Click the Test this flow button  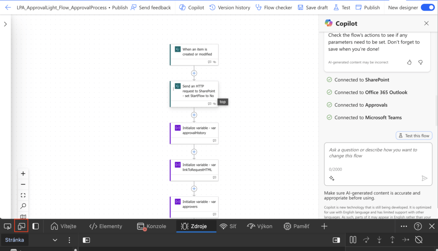tap(414, 135)
